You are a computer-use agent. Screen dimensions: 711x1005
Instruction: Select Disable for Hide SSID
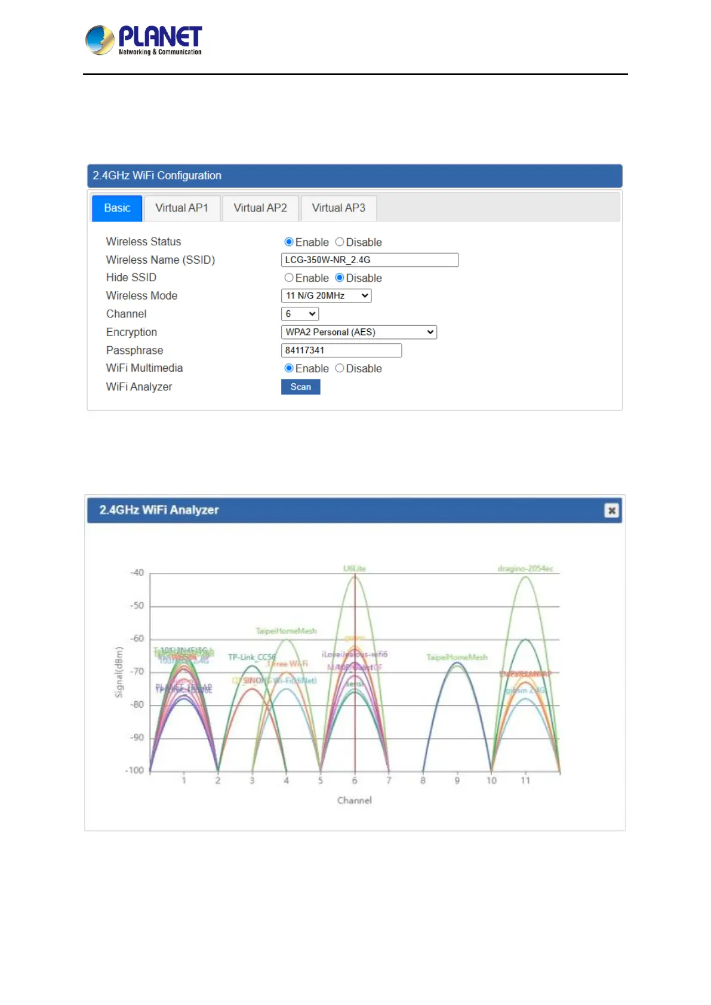click(340, 278)
